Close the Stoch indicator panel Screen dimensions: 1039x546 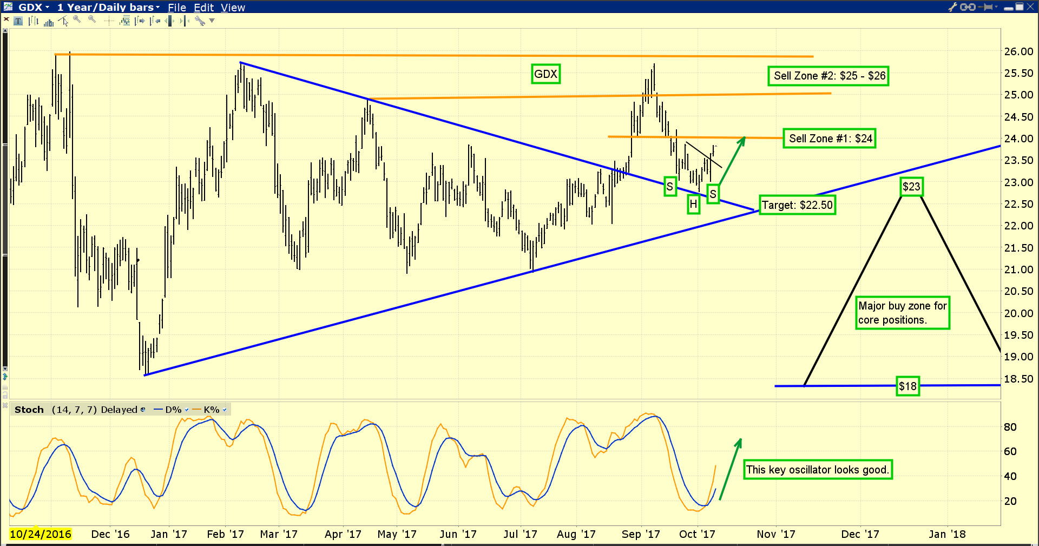coord(5,405)
